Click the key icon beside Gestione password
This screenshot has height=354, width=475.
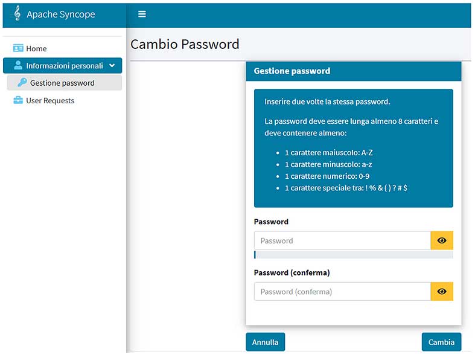tap(22, 82)
